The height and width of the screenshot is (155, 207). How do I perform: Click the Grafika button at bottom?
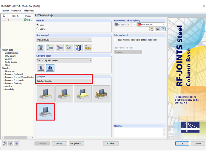111,144
